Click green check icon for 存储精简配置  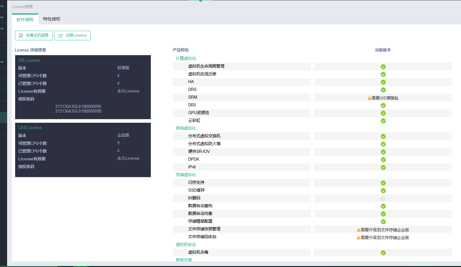click(x=383, y=222)
